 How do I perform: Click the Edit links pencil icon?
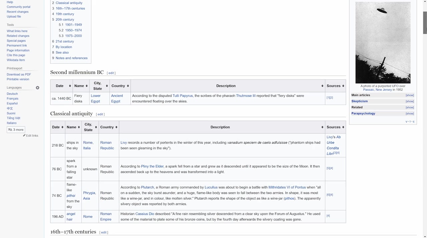pyautogui.click(x=24, y=136)
